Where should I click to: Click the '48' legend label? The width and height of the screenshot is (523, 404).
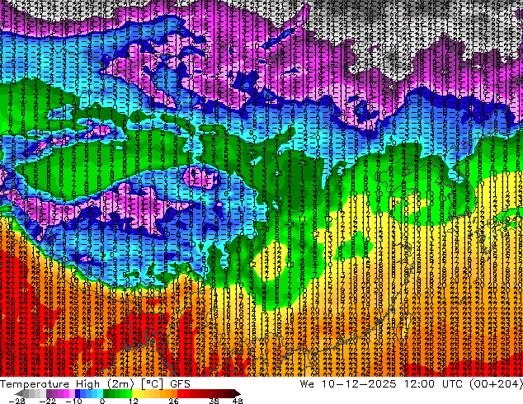click(x=238, y=401)
